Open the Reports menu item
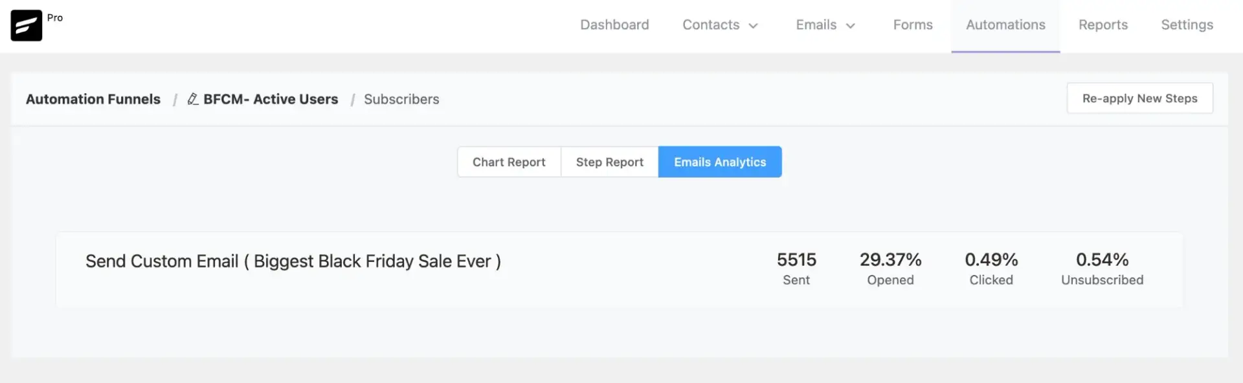This screenshot has width=1243, height=383. click(x=1103, y=25)
